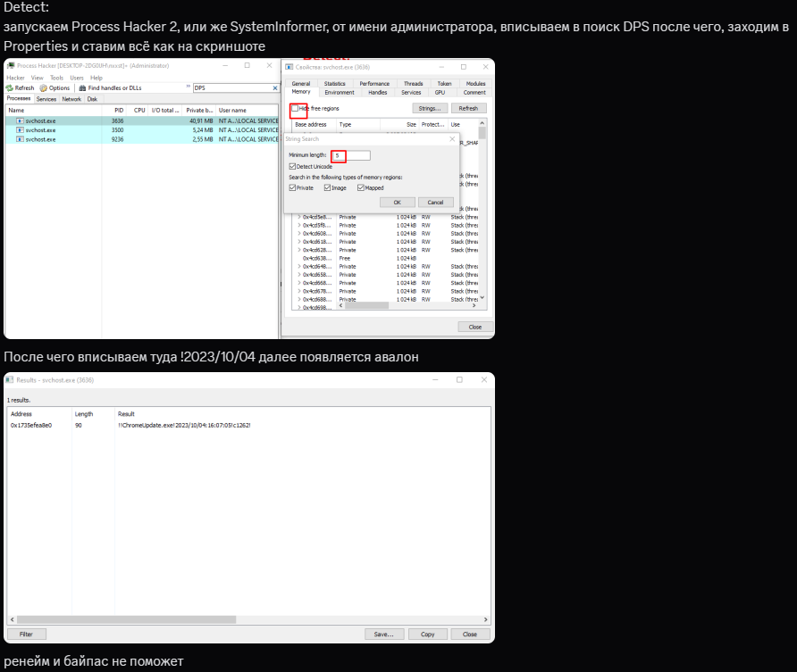The image size is (797, 672).
Task: Close the svchost.exe properties window
Action: [475, 327]
